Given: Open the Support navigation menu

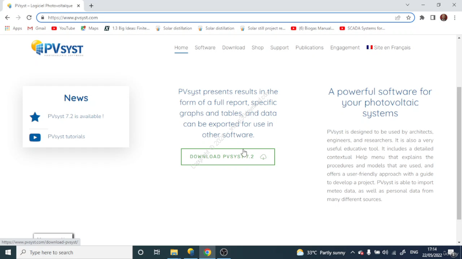Looking at the screenshot, I should click(279, 47).
